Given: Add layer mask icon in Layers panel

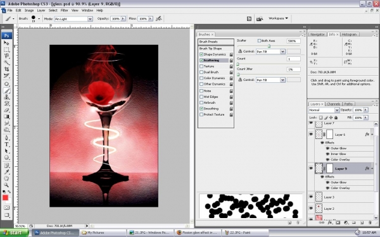Looking at the screenshot, I should coord(338,222).
